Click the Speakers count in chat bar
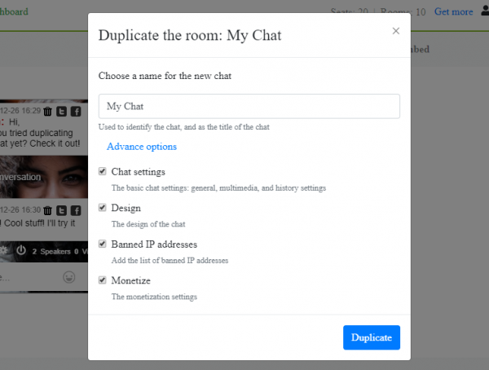Image resolution: width=489 pixels, height=370 pixels. click(51, 252)
